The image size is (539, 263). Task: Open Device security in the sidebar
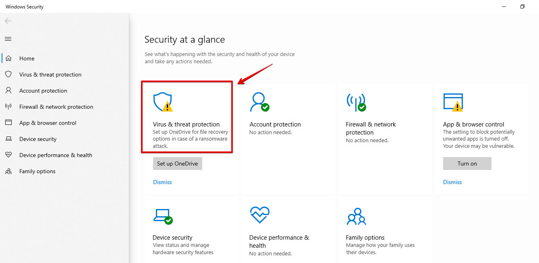[38, 139]
